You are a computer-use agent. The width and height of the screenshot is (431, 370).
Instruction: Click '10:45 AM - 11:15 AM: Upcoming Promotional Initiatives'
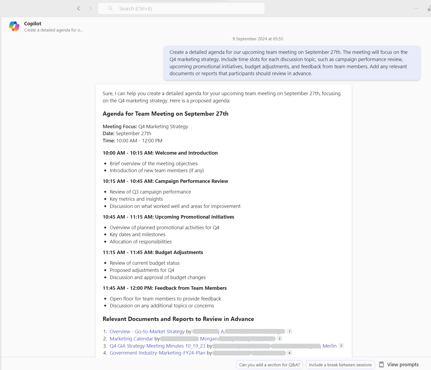(168, 217)
